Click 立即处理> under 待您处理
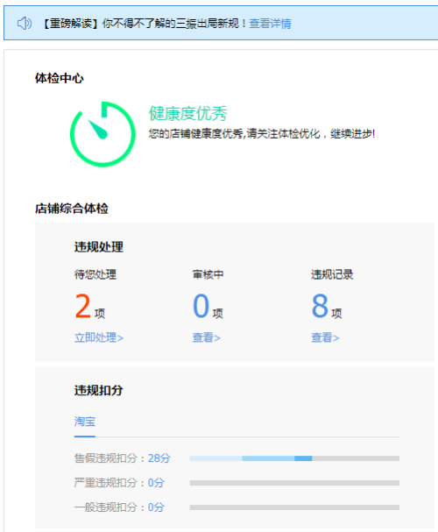The image size is (438, 532). [x=99, y=337]
